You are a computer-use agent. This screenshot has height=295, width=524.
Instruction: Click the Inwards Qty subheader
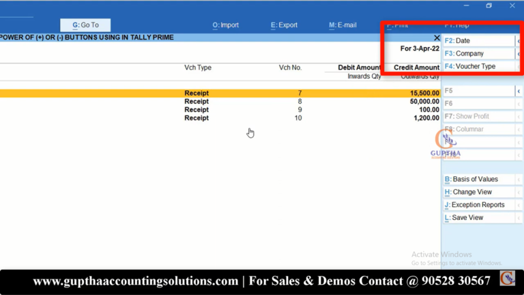[x=364, y=76]
